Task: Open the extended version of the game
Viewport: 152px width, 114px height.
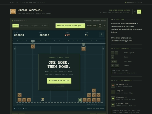Action: coord(70,26)
